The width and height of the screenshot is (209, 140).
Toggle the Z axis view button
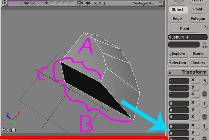pyautogui.click(x=104, y=3)
